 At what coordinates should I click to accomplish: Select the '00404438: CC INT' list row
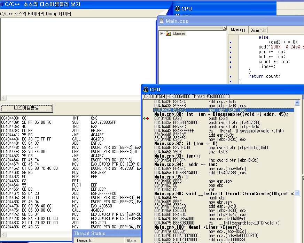(x=49, y=118)
